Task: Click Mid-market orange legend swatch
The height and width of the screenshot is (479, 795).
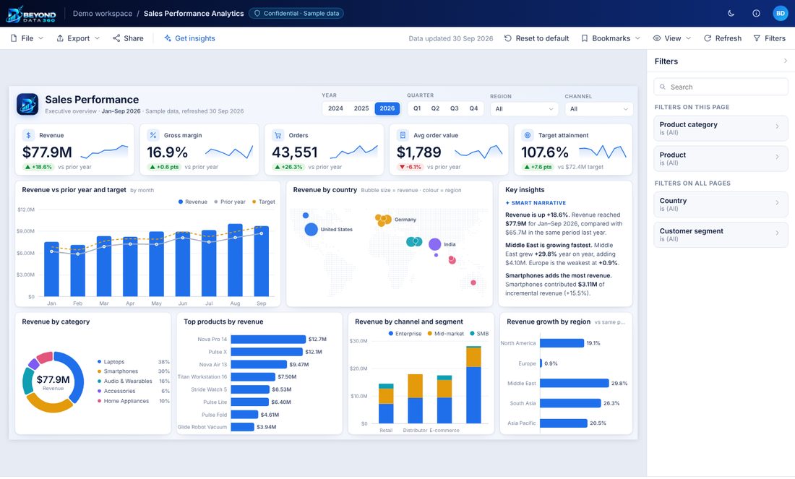Action: tap(429, 334)
